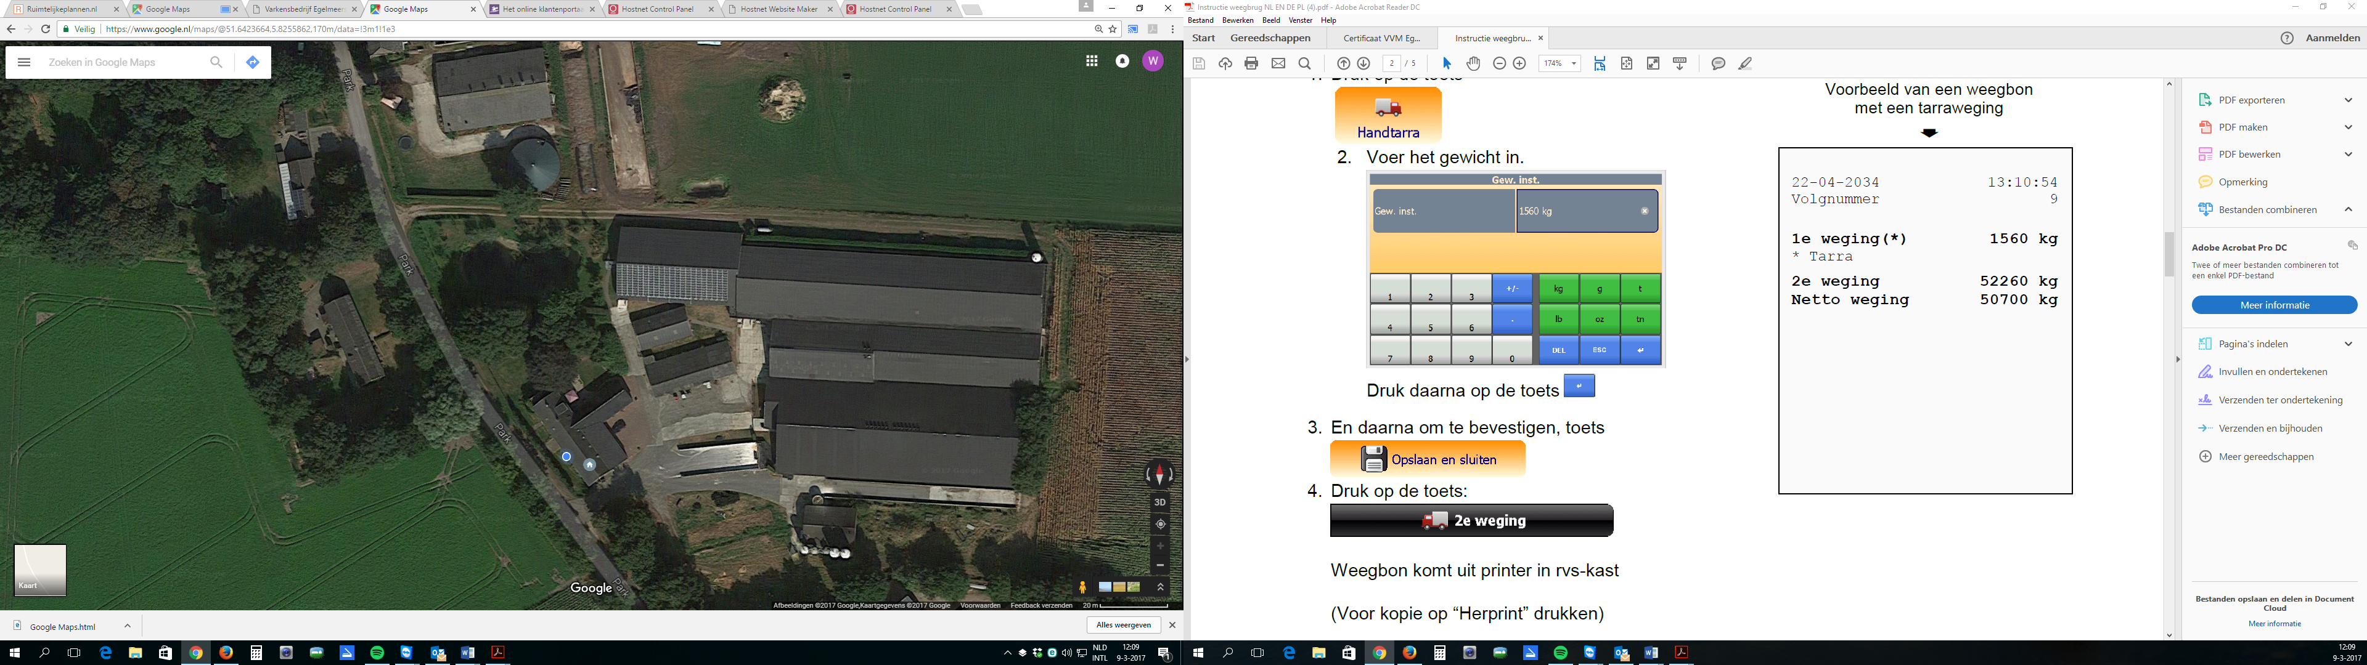2367x665 pixels.
Task: Select the fit-width scrolling mode icon in Acrobat
Action: click(x=1600, y=63)
